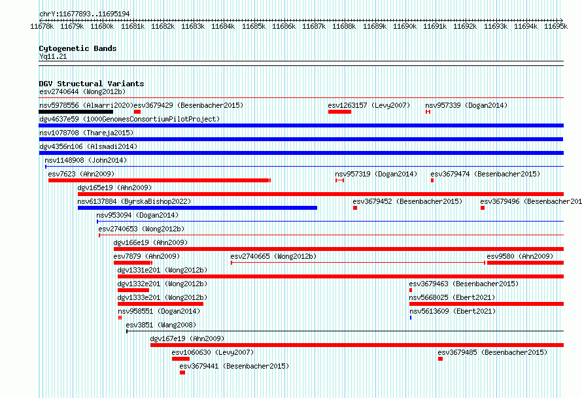Click esv7879 (Ahn2009) label
The image size is (582, 398).
click(146, 256)
